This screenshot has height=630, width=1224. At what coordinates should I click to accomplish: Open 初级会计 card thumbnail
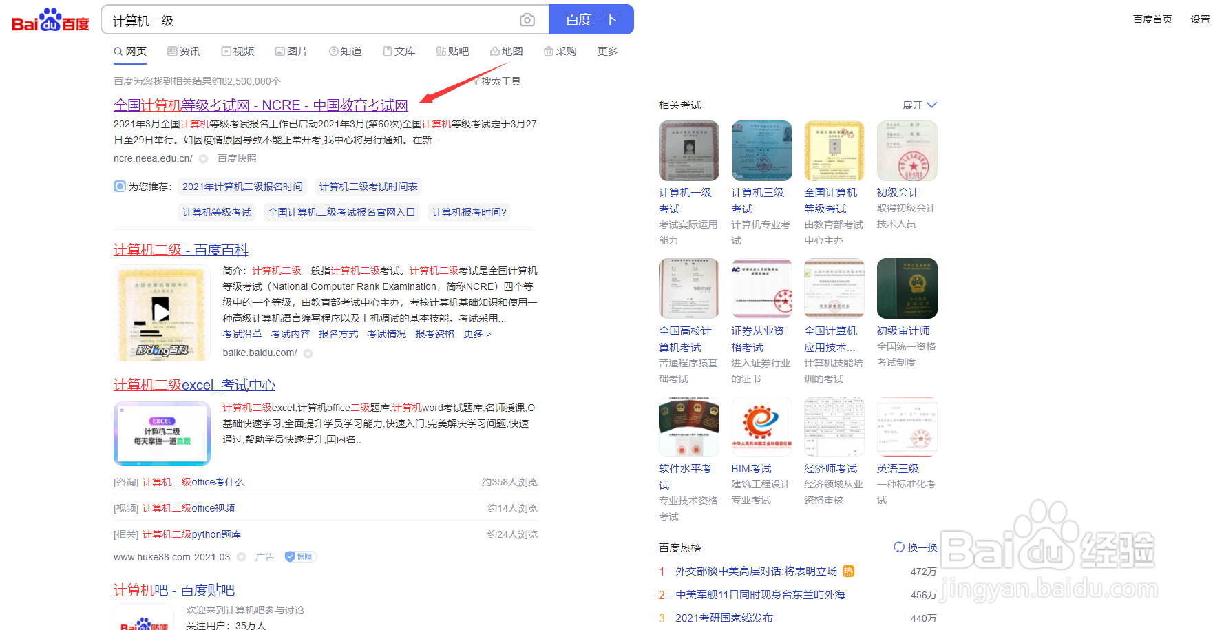click(907, 151)
